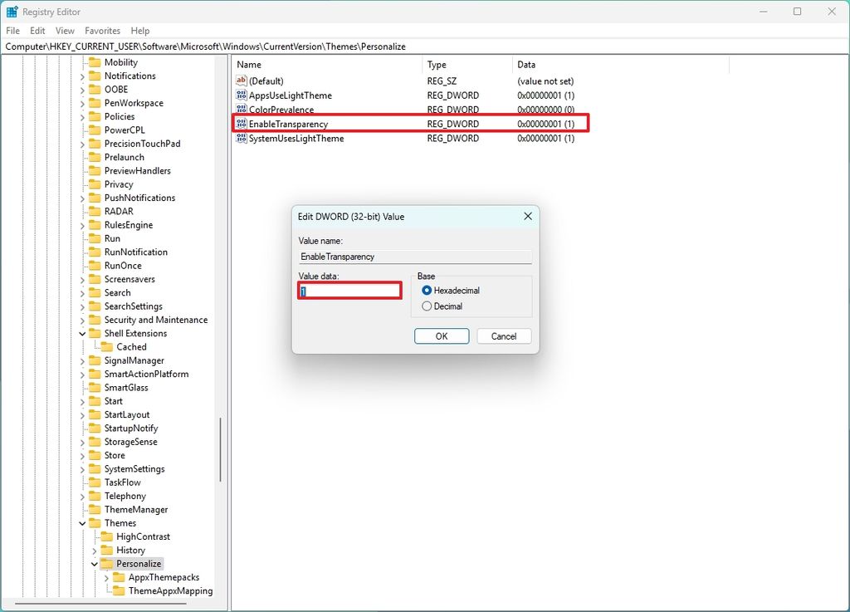Click the Cached folder icon under Shell Extensions
Screen dimensions: 850x612
[106, 346]
